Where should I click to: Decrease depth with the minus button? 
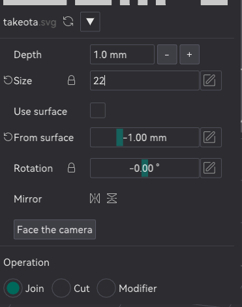coord(167,54)
